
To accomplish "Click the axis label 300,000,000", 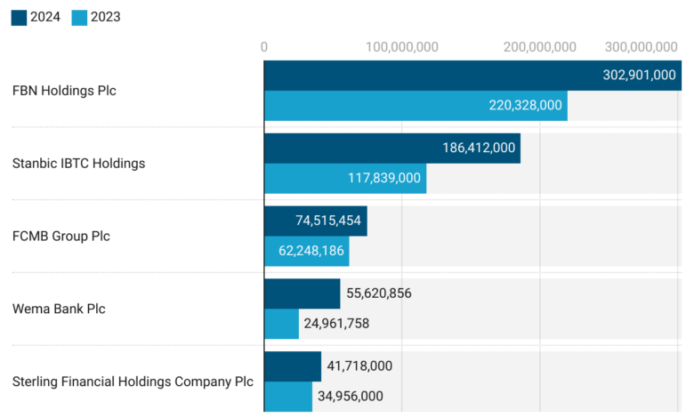I will [x=642, y=47].
